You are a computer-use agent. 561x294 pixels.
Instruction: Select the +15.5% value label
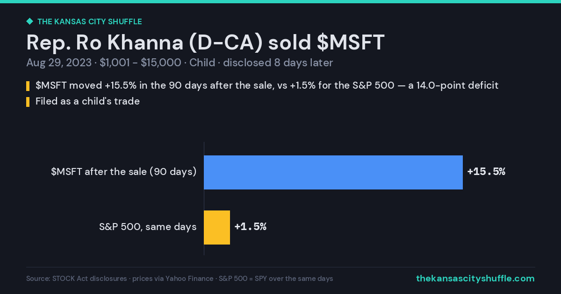click(x=486, y=172)
